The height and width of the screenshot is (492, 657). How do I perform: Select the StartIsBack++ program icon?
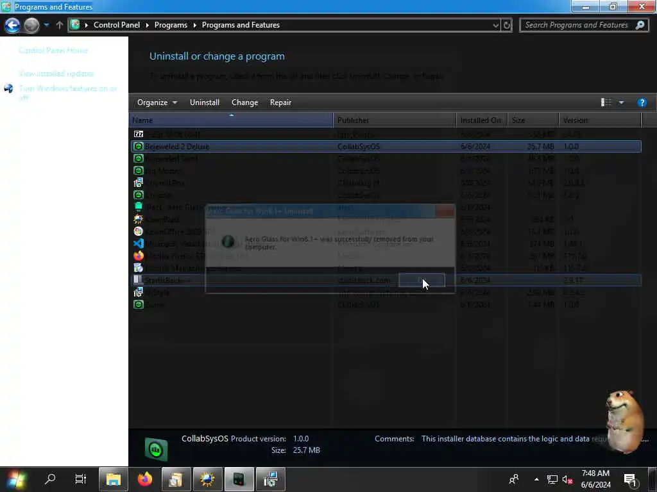[139, 280]
